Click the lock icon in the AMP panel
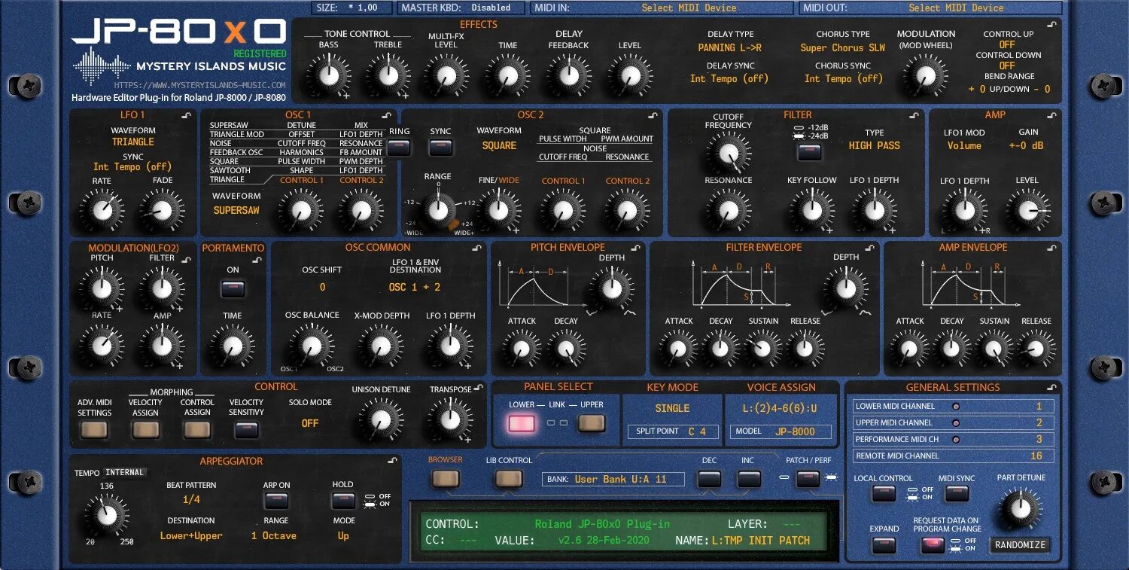Screen dimensions: 1129x570 click(x=1051, y=116)
